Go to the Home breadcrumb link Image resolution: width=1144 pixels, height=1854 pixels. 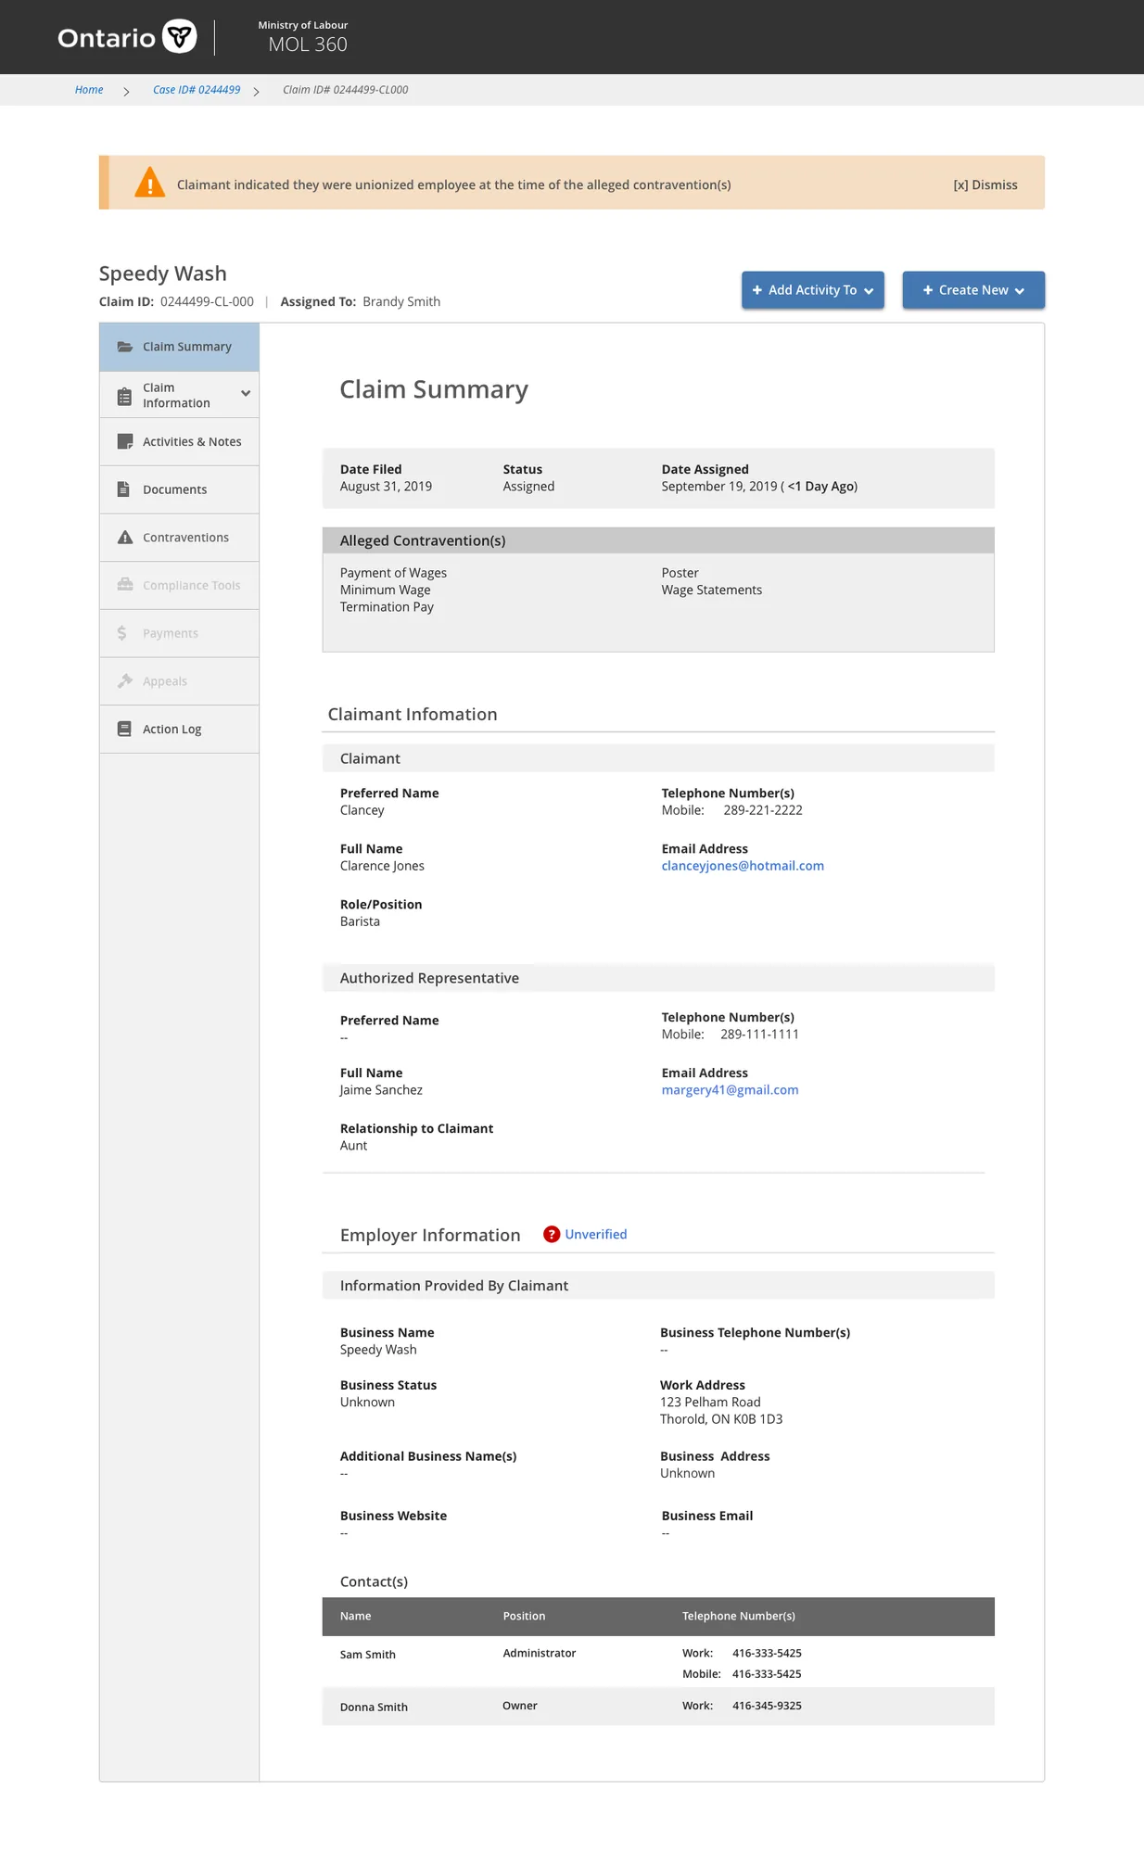[89, 90]
